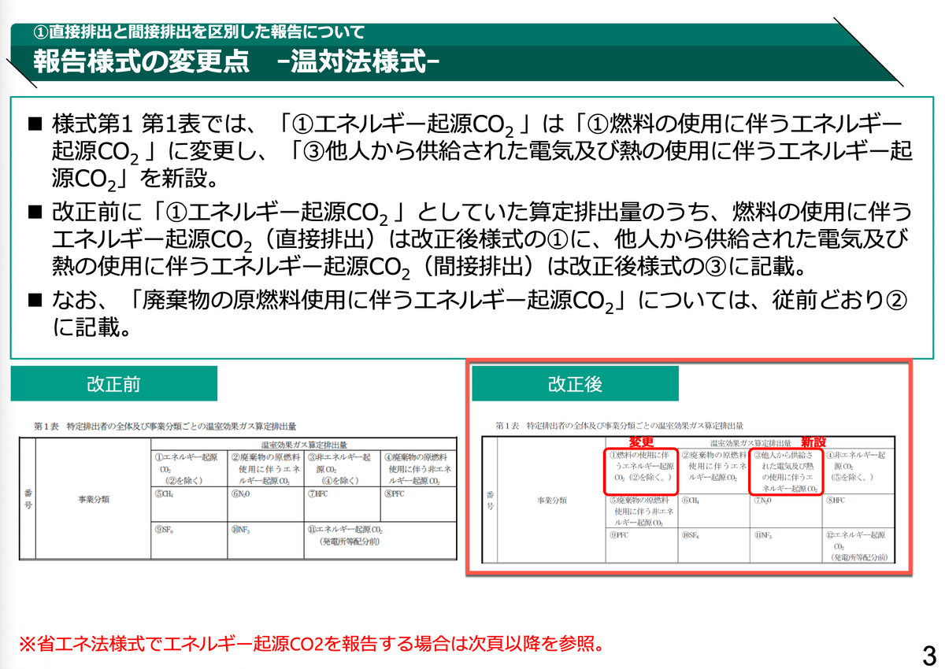Select the slide title '報告様式の変更点 −温対法様式−'
The height and width of the screenshot is (669, 945).
click(x=236, y=61)
